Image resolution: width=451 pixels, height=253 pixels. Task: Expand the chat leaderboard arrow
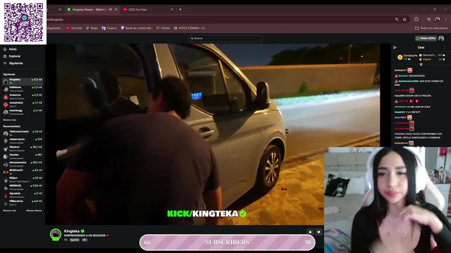421,65
